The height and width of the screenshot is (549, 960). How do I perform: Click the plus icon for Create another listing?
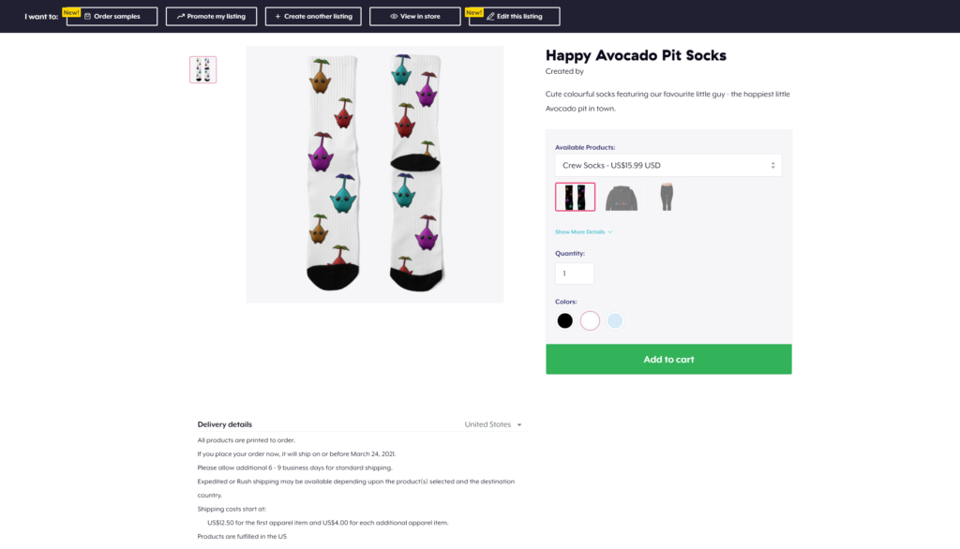(x=277, y=17)
